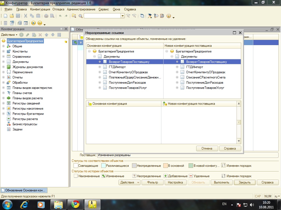Click the magnifier search icon in toolbar
Viewport: 281px width, 210px height.
(x=81, y=16)
